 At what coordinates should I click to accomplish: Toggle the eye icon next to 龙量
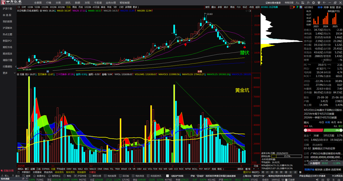18,74
